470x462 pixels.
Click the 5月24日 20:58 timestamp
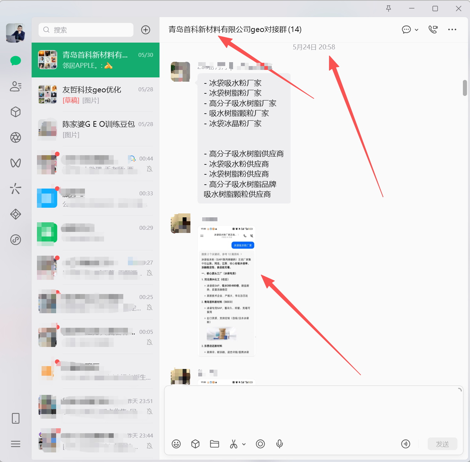[314, 47]
